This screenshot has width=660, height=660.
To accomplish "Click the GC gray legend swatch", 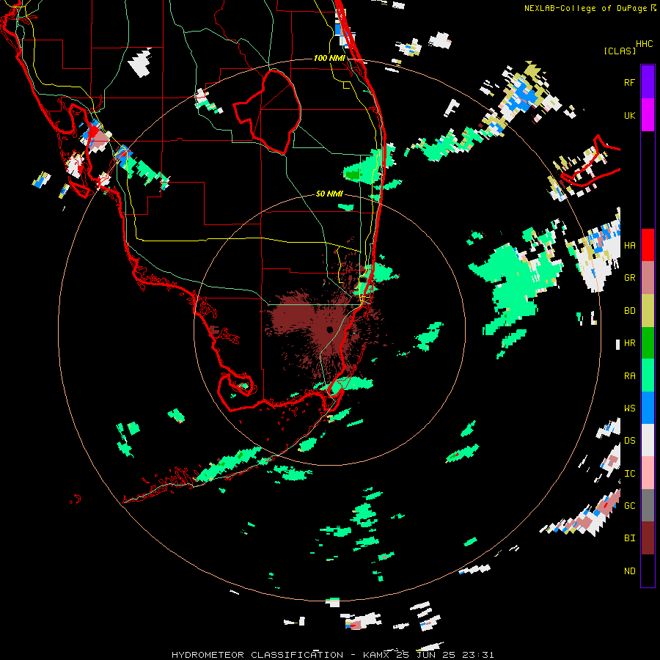I will click(648, 505).
